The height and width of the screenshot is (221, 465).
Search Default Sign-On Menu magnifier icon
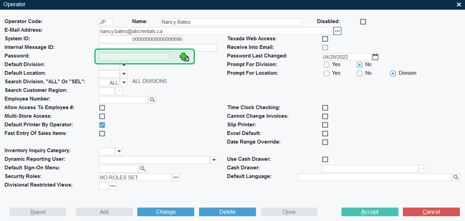142,169
